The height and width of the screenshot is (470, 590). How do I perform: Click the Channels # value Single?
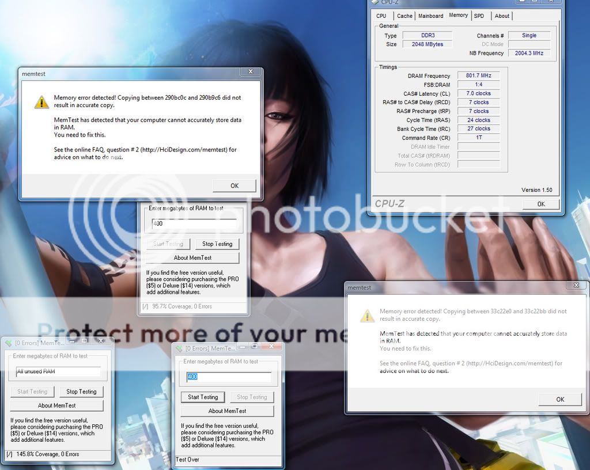529,35
